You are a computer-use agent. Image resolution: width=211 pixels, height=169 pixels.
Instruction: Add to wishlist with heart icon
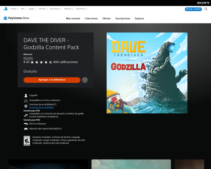point(85,80)
